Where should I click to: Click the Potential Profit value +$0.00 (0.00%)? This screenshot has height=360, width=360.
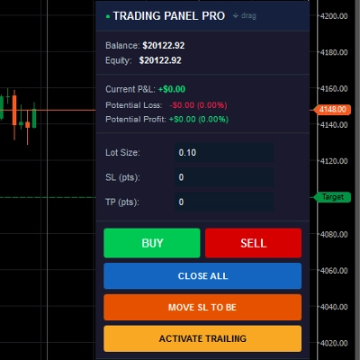[199, 120]
